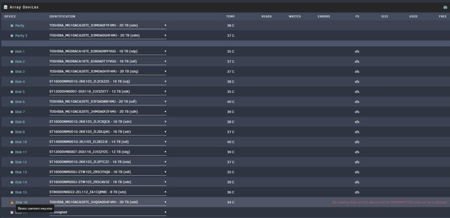Open the Disk 6 settings link
The width and height of the screenshot is (450, 218).
point(20,102)
